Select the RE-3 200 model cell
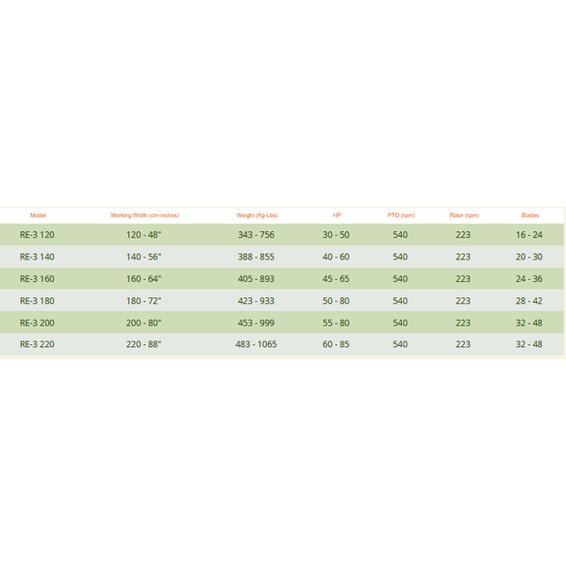The height and width of the screenshot is (566, 566). coord(37,323)
